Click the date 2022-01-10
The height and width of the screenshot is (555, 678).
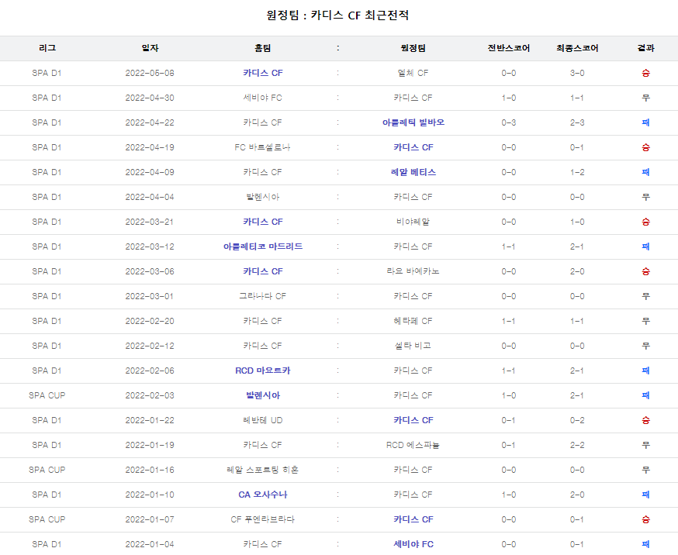(x=150, y=495)
